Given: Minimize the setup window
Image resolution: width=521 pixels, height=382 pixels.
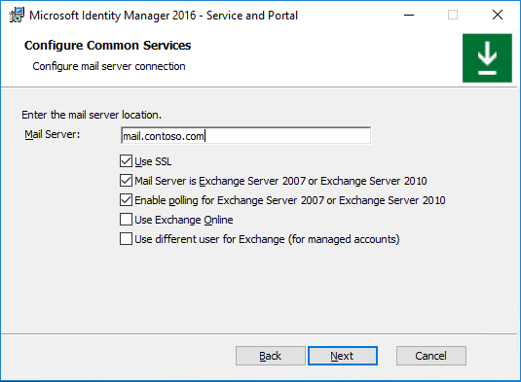Looking at the screenshot, I should click(x=409, y=15).
